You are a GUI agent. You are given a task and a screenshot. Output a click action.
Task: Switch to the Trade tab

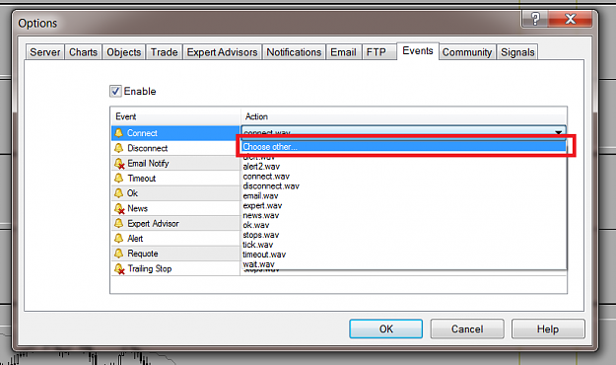(165, 52)
